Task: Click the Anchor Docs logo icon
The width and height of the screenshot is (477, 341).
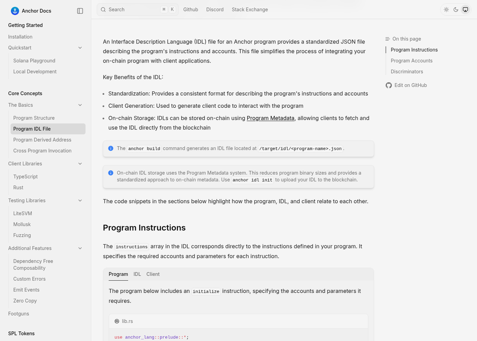Action: point(15,11)
